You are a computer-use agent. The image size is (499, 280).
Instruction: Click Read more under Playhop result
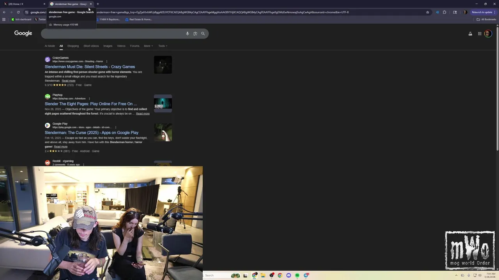tap(143, 114)
